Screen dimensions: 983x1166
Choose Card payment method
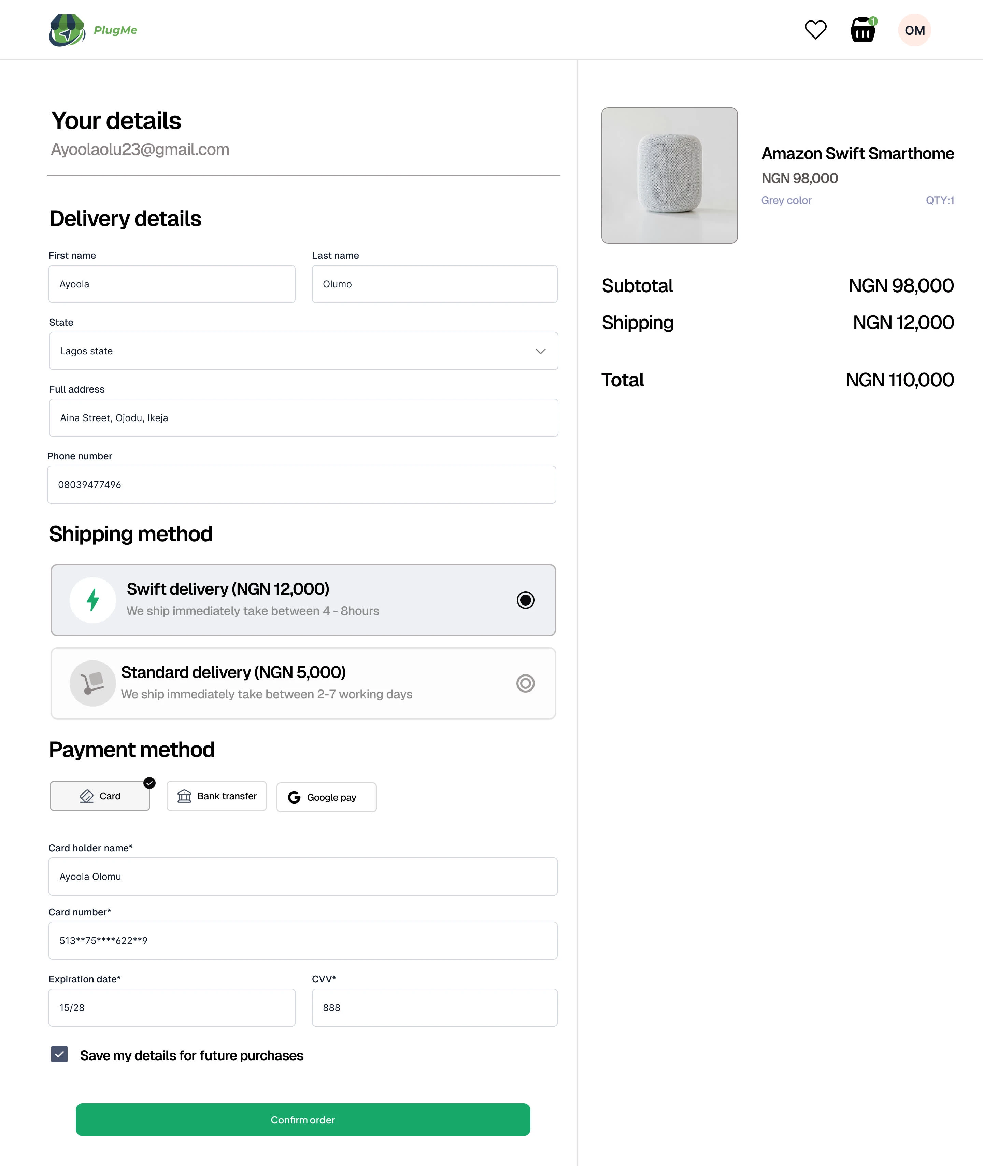point(100,796)
